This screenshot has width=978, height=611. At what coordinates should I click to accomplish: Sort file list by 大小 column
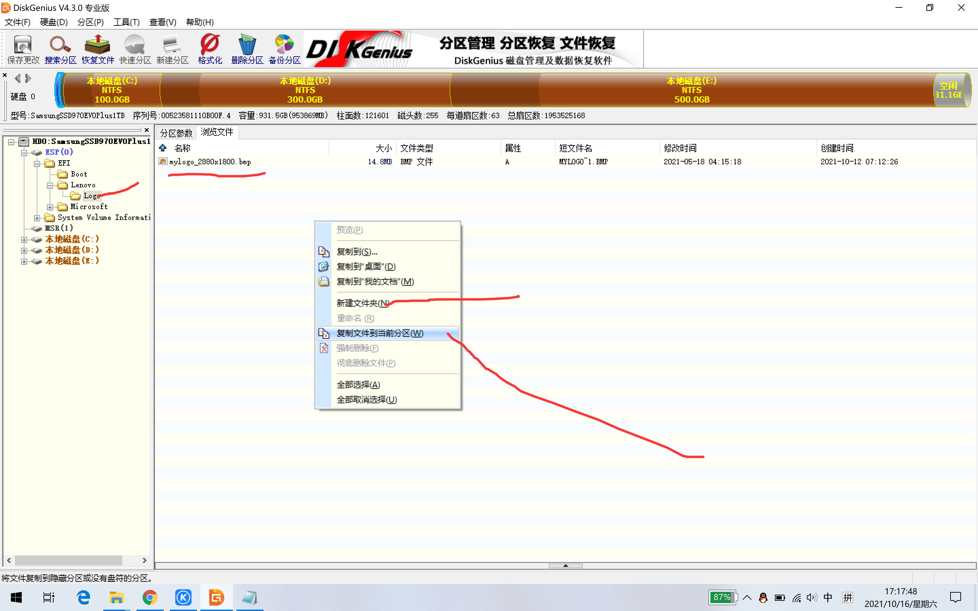363,148
